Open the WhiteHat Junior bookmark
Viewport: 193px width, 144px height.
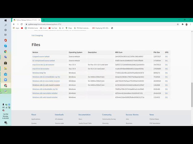click(31, 28)
